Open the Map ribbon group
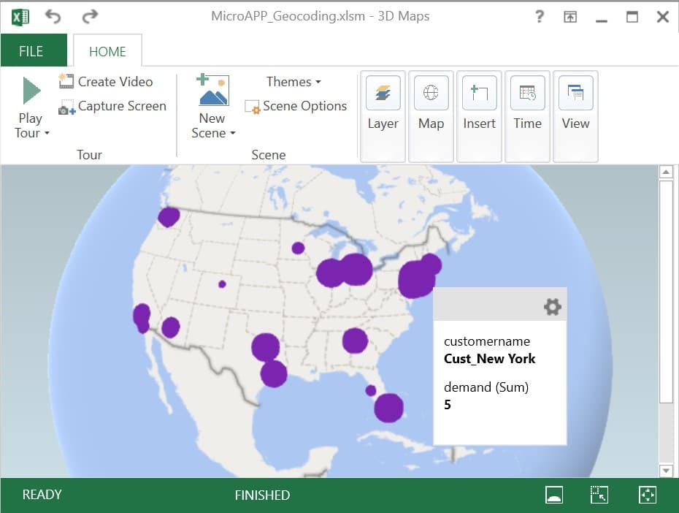This screenshot has height=513, width=679. coord(431,116)
